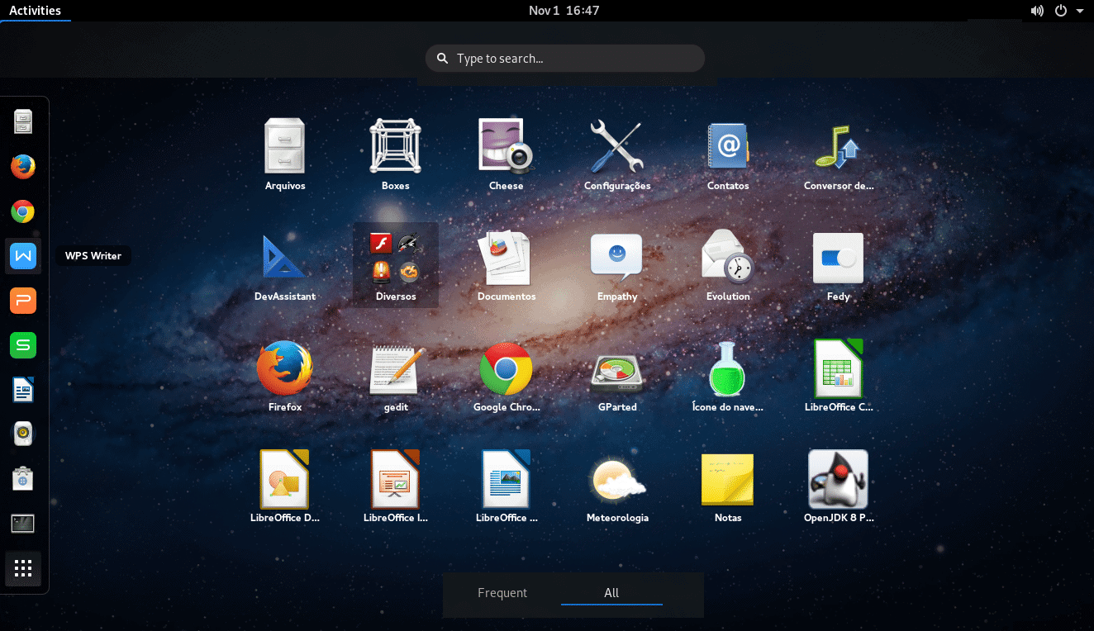Open Contatos contacts application

pyautogui.click(x=727, y=145)
